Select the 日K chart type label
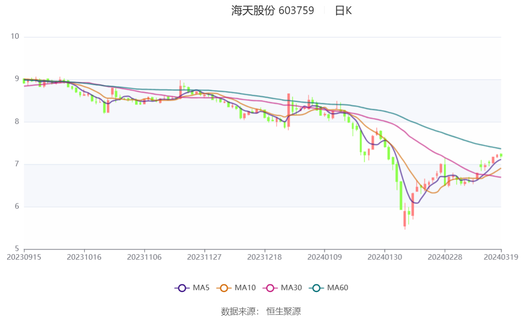 tap(343, 10)
